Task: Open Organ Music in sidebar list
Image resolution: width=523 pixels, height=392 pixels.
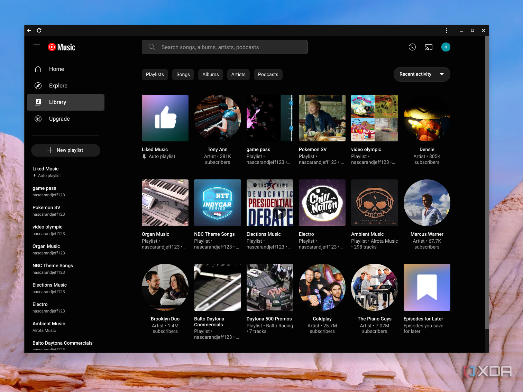Action: point(66,249)
